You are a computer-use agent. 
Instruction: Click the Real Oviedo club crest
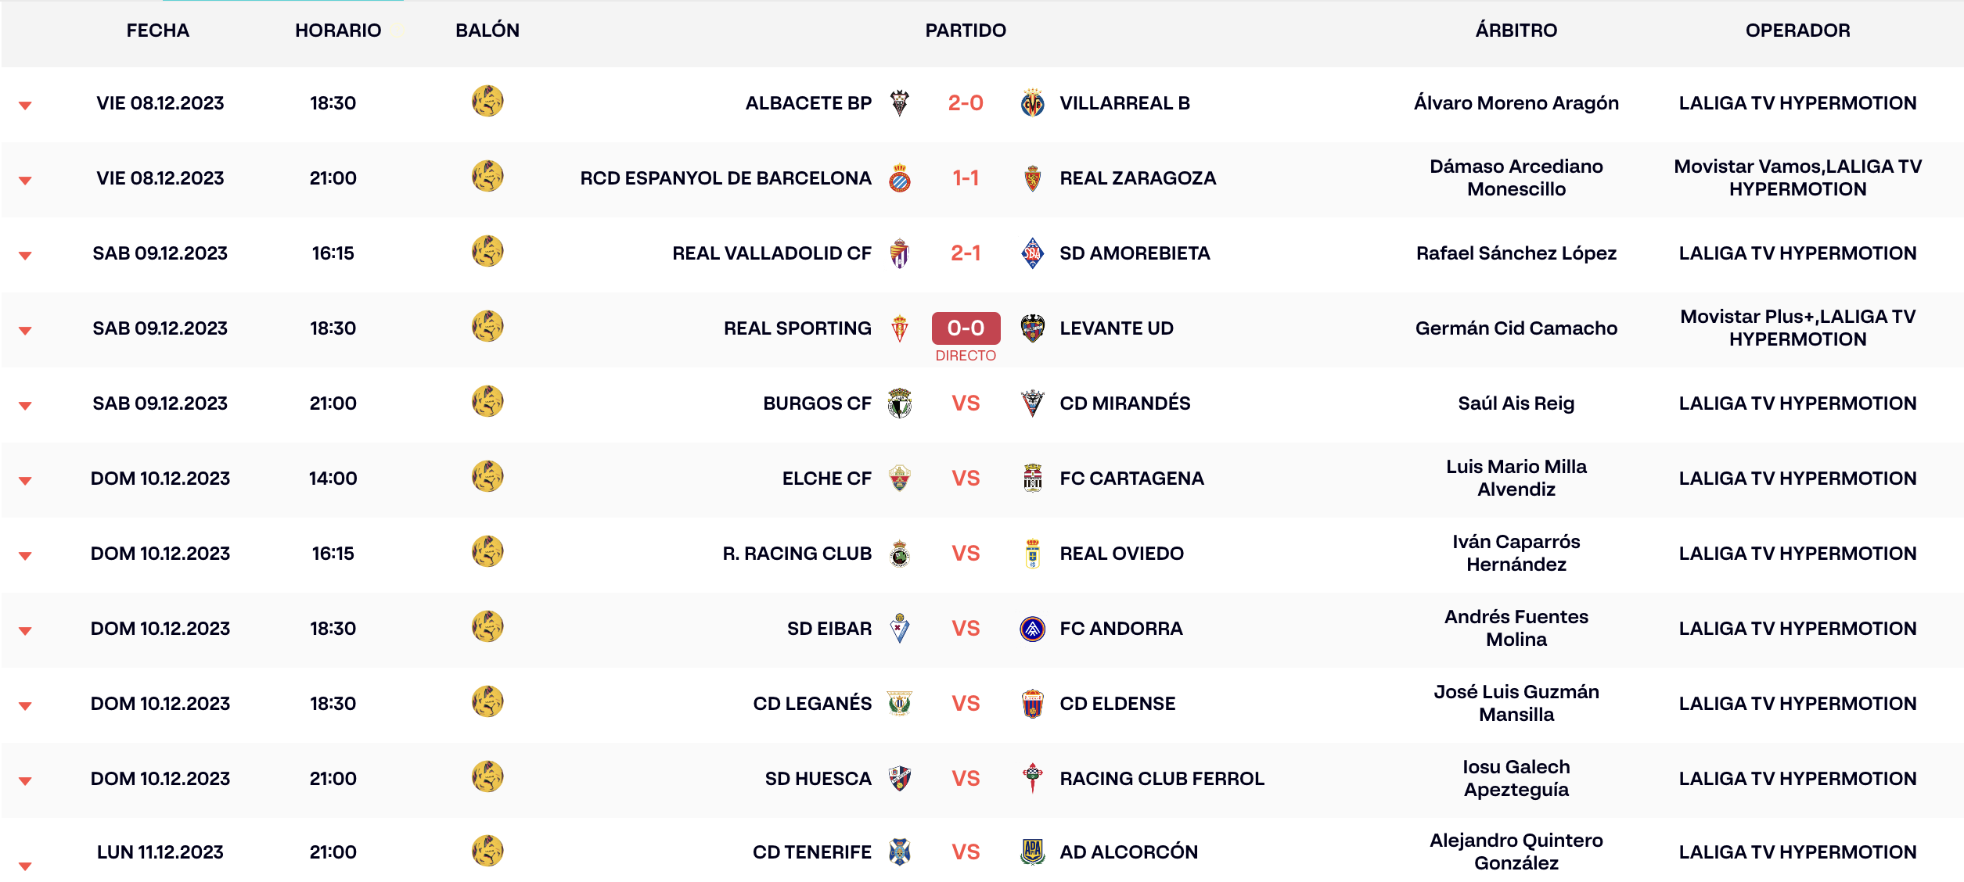pyautogui.click(x=1033, y=554)
